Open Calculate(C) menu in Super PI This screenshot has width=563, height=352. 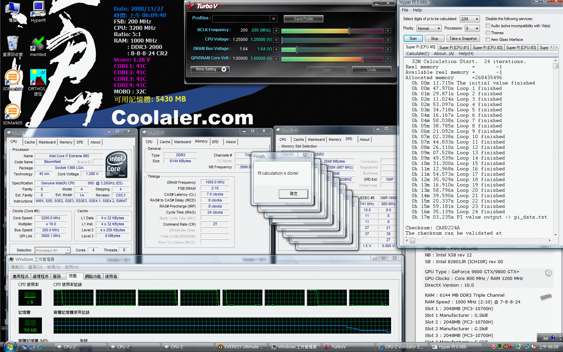pos(418,54)
